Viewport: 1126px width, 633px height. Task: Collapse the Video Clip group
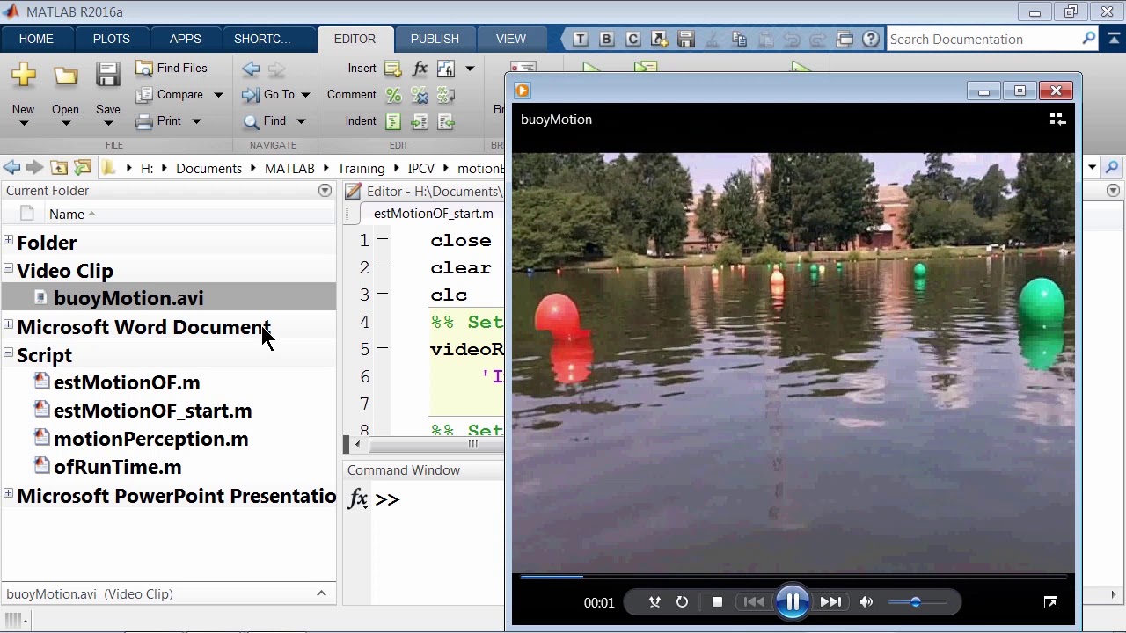click(x=8, y=269)
